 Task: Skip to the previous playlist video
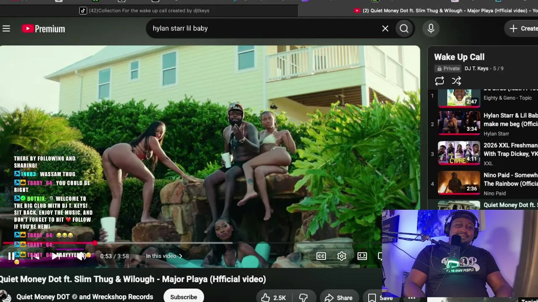[x=35, y=256]
